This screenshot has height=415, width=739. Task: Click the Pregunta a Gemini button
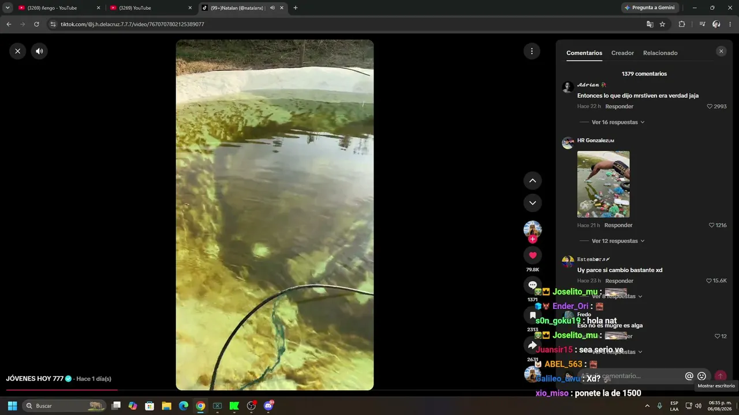pos(650,8)
